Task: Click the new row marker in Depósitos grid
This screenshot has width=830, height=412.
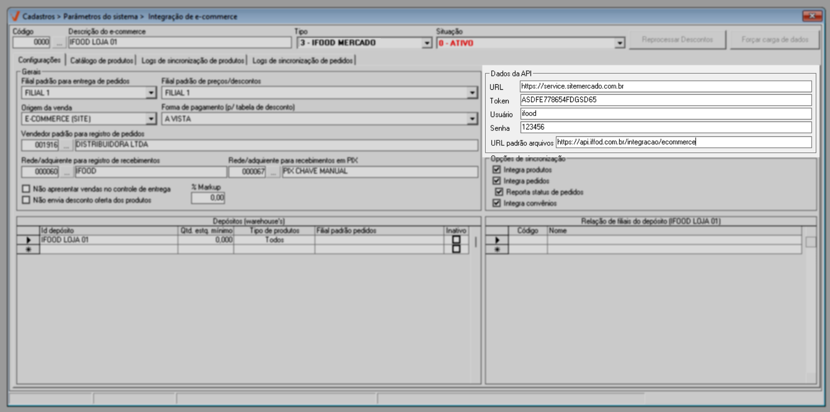Action: (x=28, y=249)
